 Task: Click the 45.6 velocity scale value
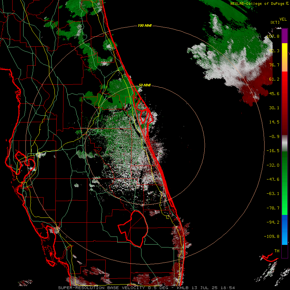click(274, 93)
